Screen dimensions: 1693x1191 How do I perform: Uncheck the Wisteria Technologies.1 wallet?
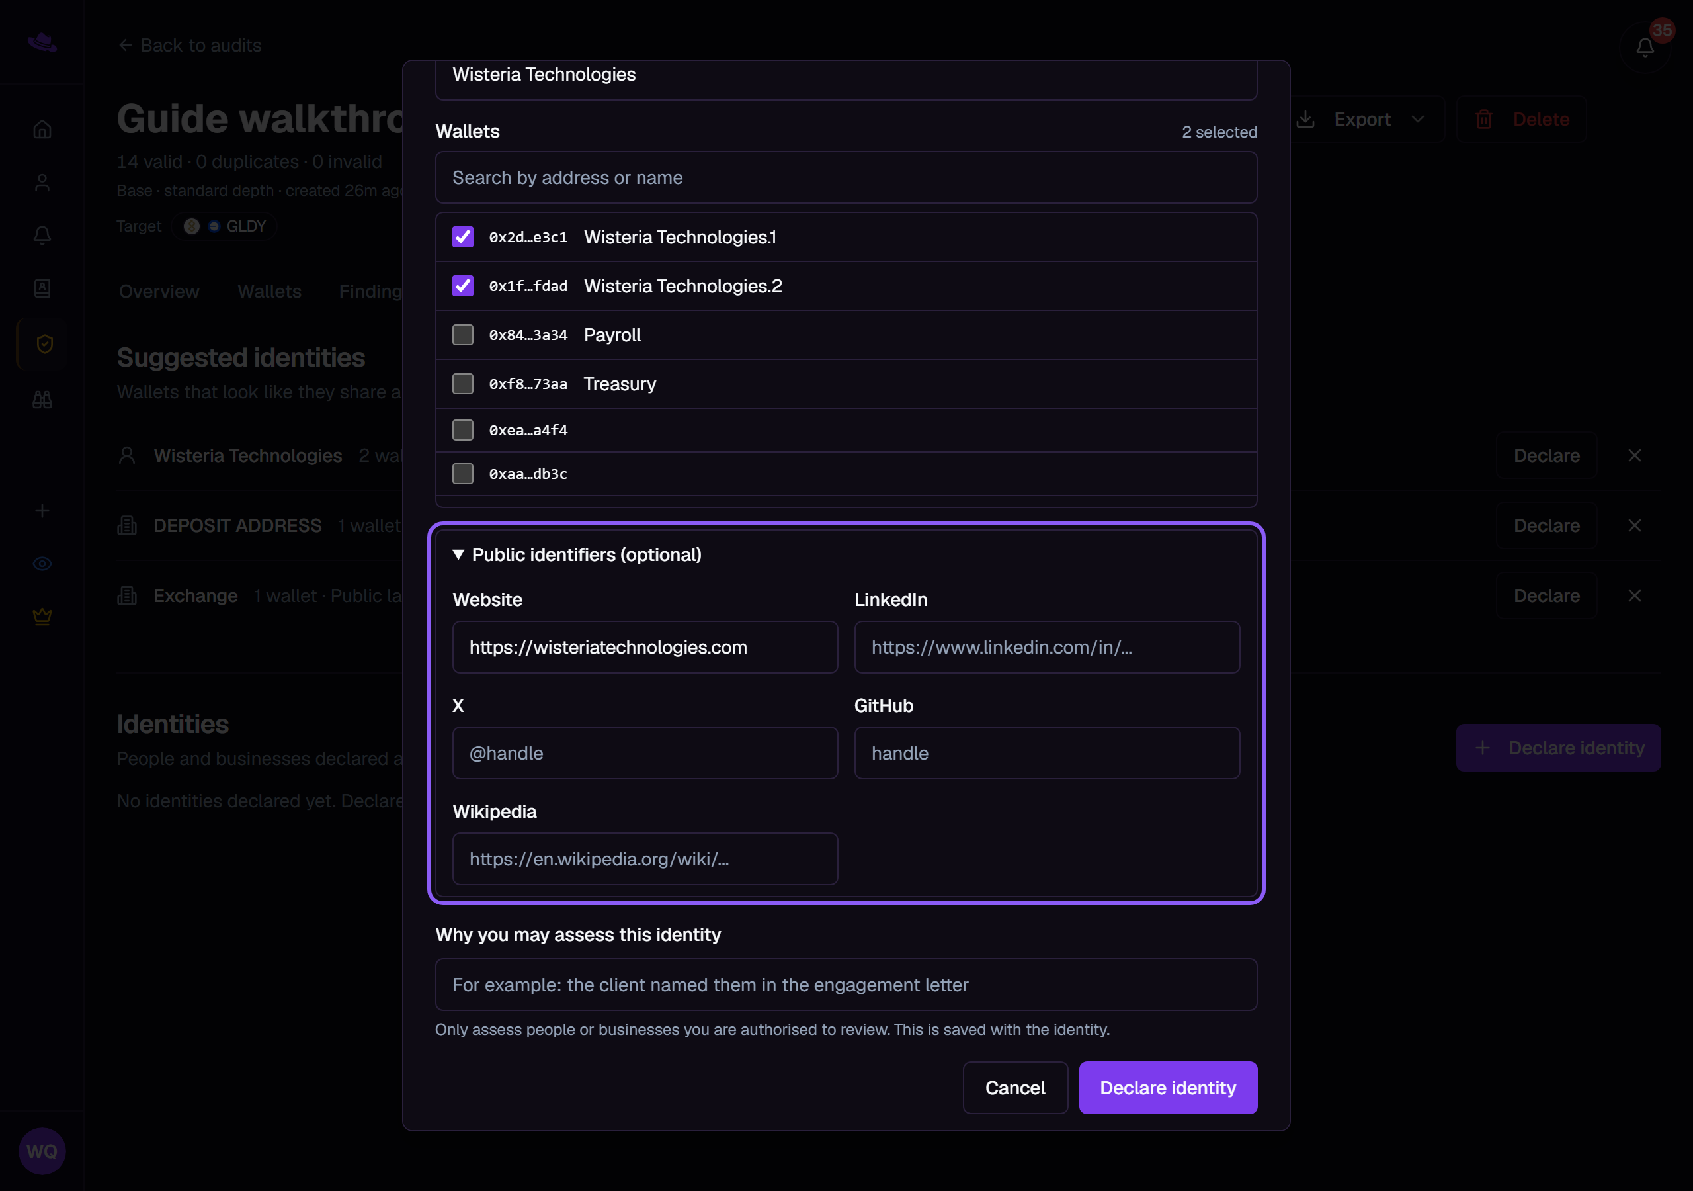click(x=462, y=237)
